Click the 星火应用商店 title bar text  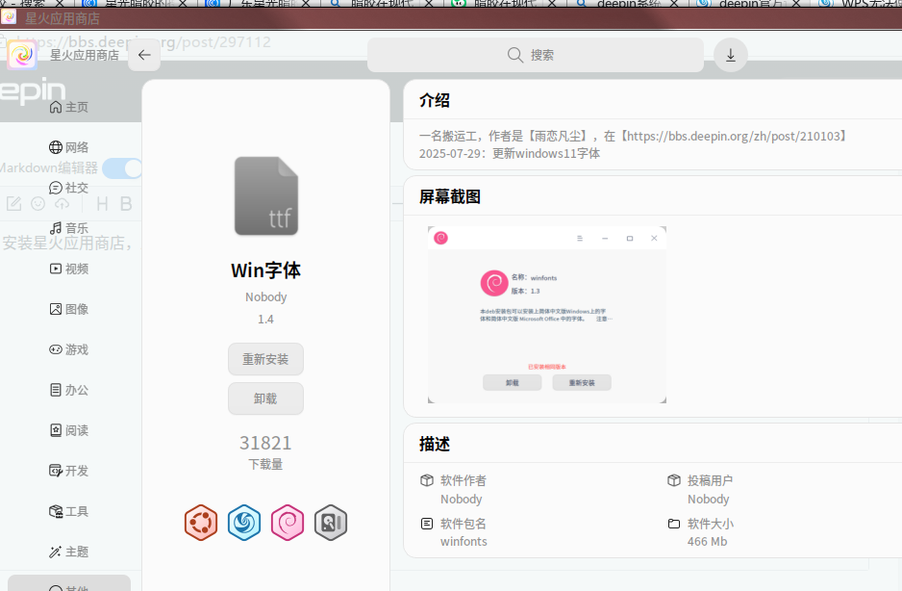click(63, 18)
